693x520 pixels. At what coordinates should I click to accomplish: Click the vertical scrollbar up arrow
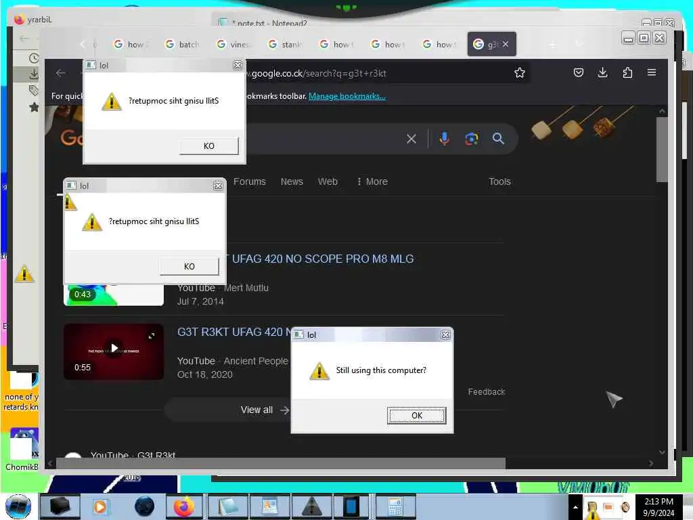pyautogui.click(x=662, y=112)
